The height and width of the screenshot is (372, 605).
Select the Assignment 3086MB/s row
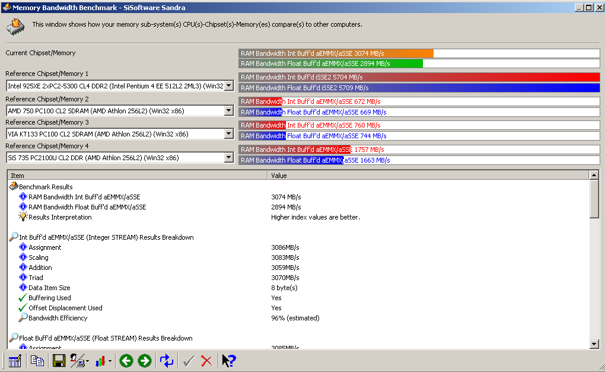298,247
